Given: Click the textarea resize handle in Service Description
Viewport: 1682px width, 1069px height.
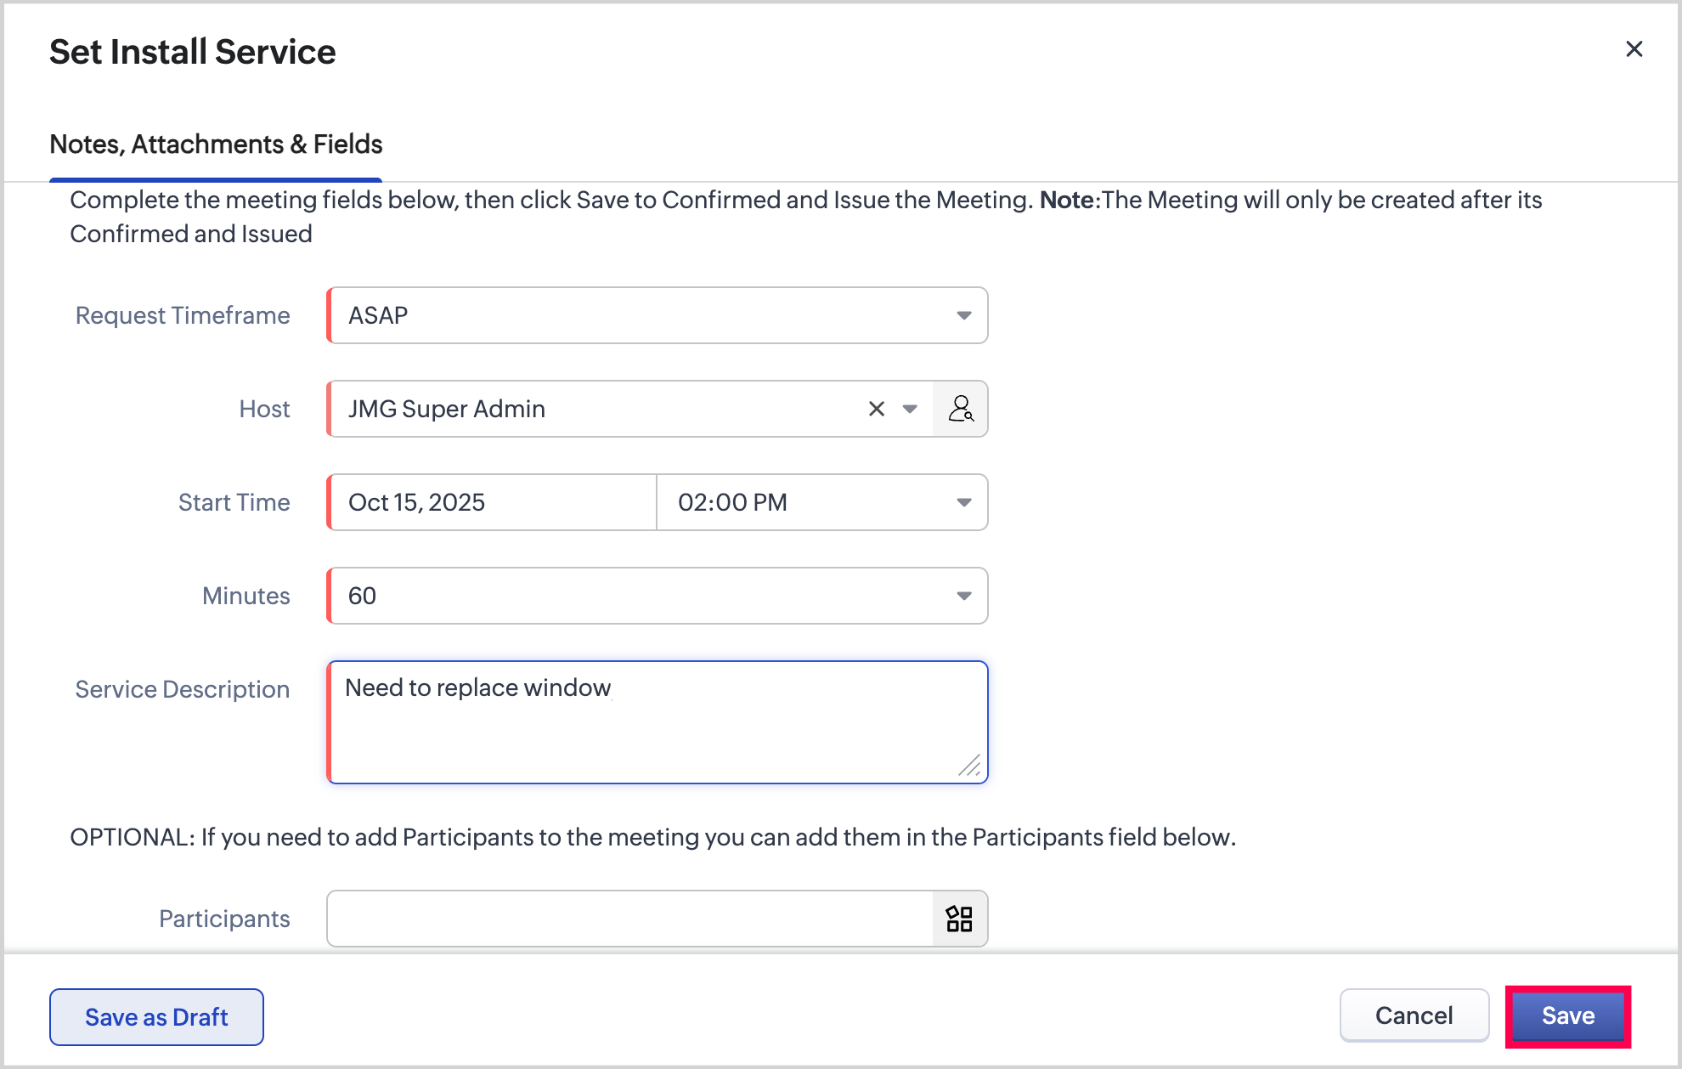Looking at the screenshot, I should tap(969, 766).
